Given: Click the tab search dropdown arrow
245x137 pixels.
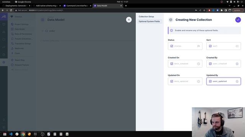Looking at the screenshot, I should pyautogui.click(x=229, y=6).
